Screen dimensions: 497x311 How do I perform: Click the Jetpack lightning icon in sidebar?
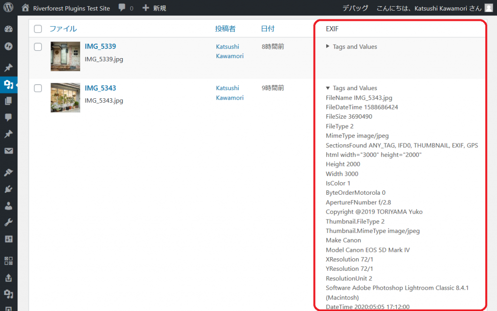8,47
